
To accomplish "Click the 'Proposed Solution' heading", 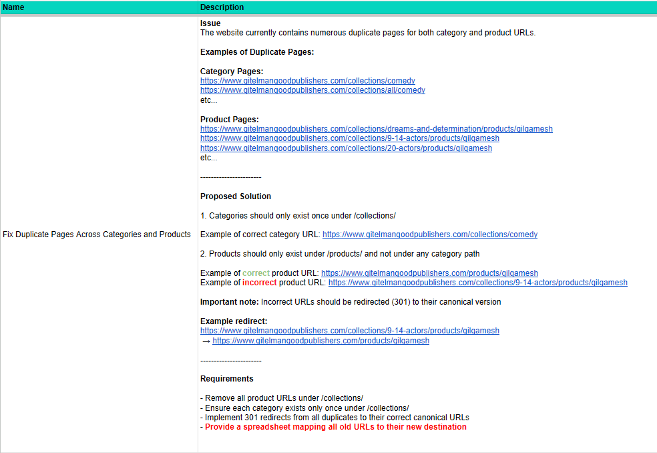I will (x=236, y=196).
